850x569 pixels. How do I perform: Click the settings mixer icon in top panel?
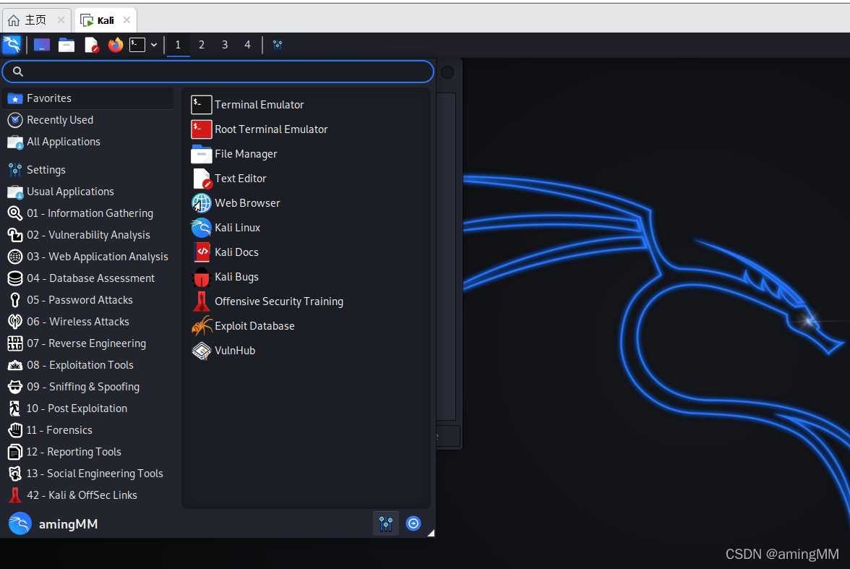pyautogui.click(x=278, y=45)
